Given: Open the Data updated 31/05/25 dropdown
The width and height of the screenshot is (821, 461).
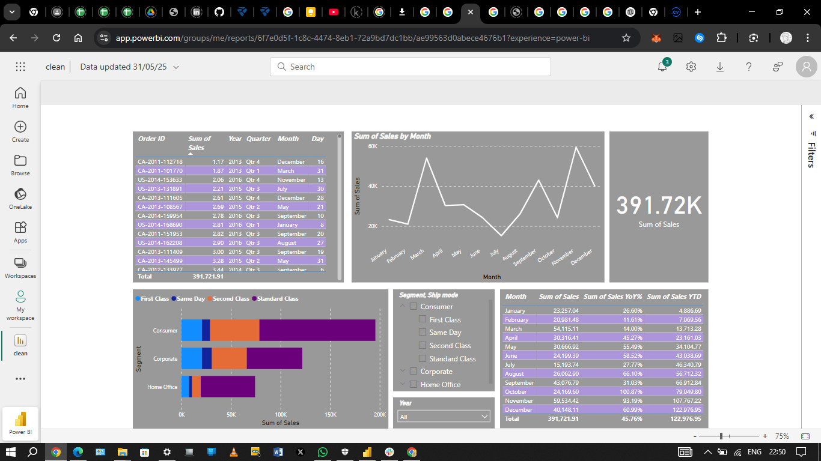Looking at the screenshot, I should coord(130,67).
